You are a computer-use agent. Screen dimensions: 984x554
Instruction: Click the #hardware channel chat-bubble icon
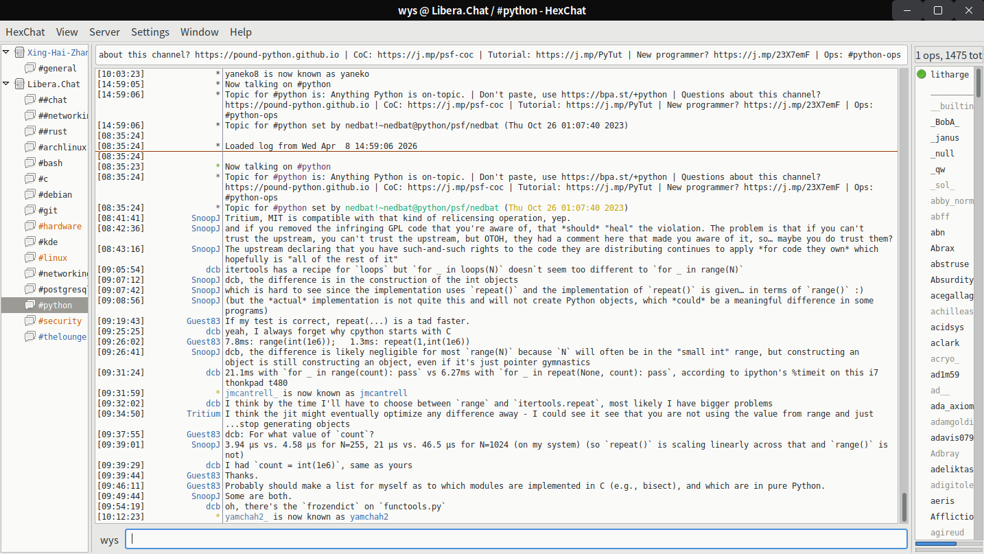30,227
